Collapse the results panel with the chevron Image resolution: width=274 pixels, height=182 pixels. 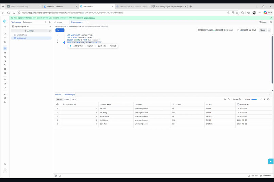[x=269, y=95]
